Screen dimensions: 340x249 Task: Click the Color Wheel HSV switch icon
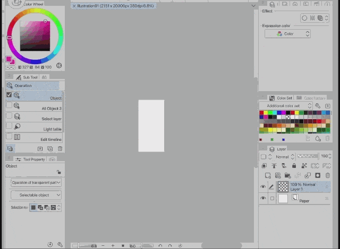59,66
